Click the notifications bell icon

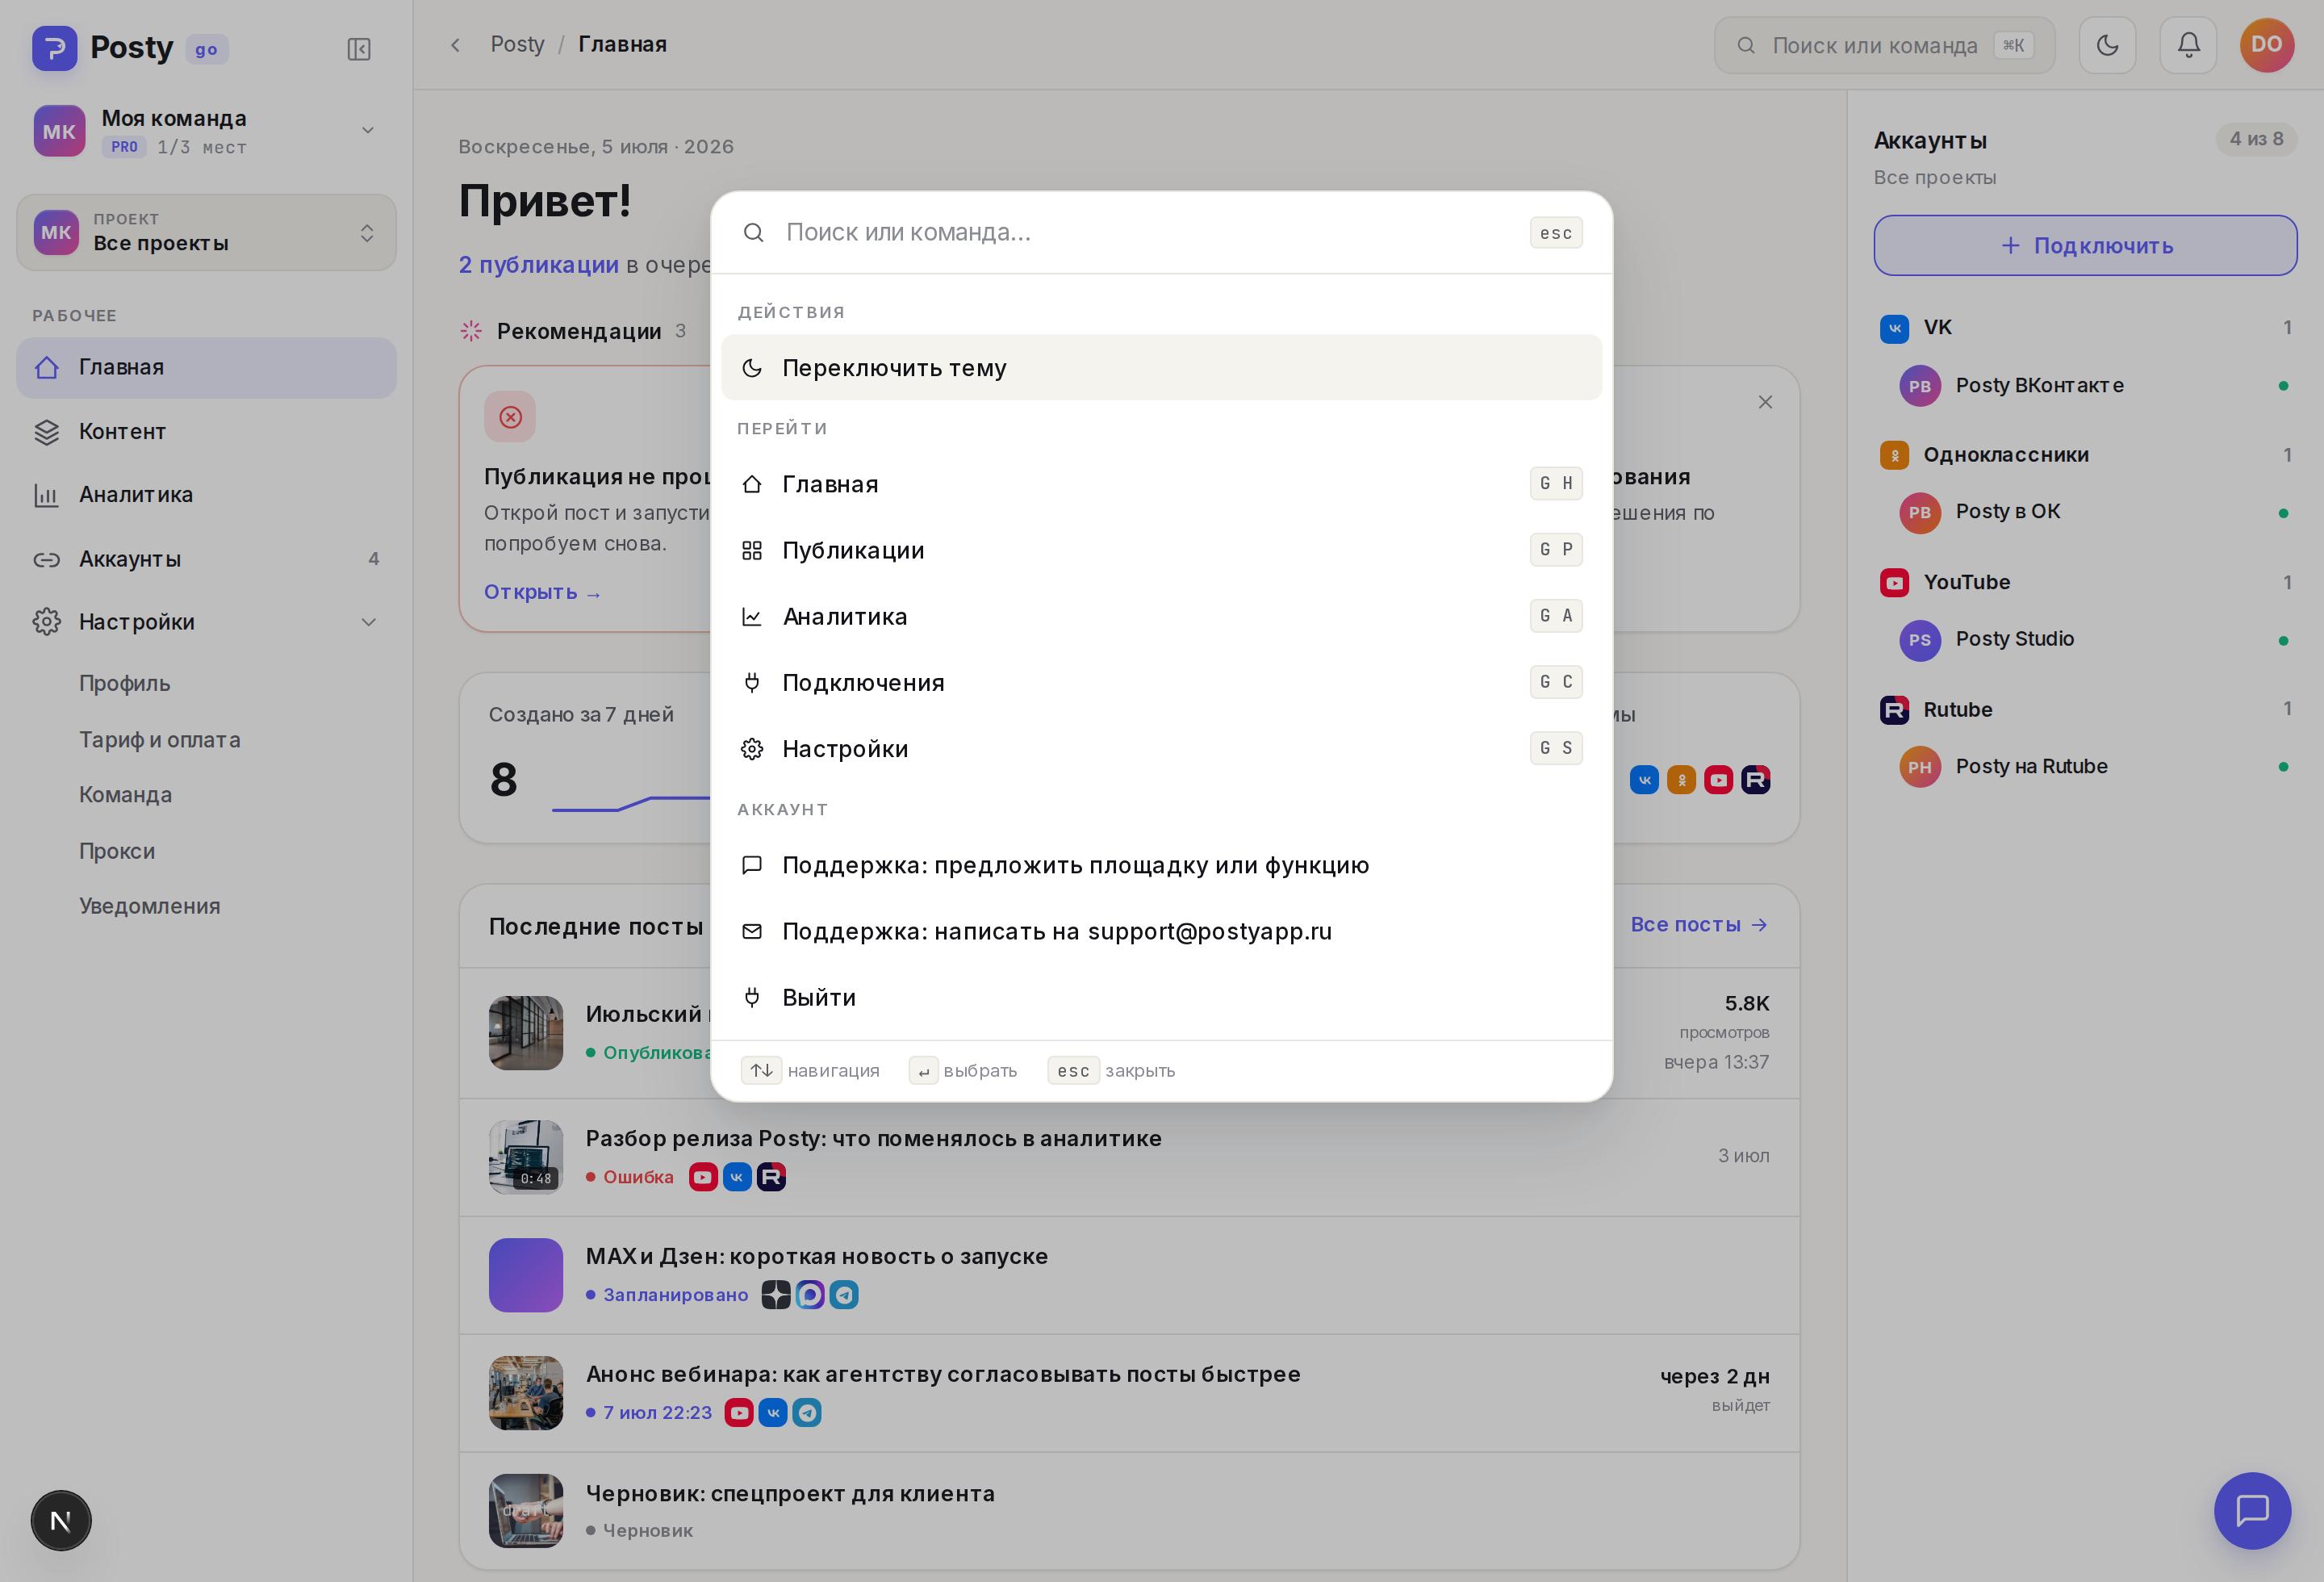[2188, 45]
